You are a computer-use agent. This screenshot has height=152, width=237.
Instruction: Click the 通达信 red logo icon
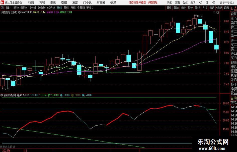[x=2, y=2]
